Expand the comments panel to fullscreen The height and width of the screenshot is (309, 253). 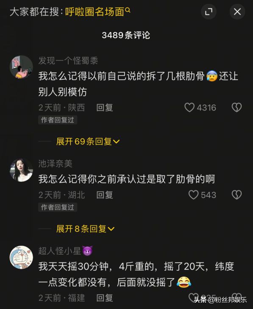tap(209, 11)
